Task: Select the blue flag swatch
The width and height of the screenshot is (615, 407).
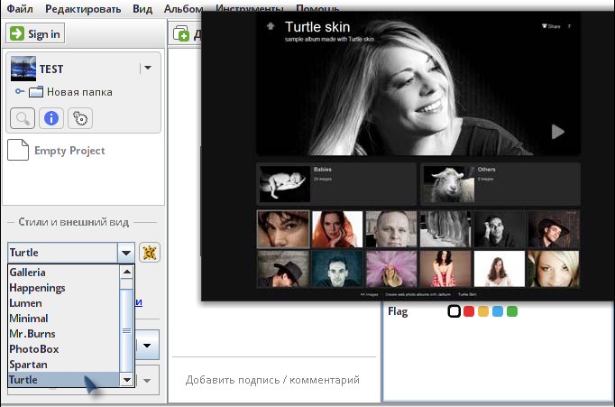Action: pos(498,311)
